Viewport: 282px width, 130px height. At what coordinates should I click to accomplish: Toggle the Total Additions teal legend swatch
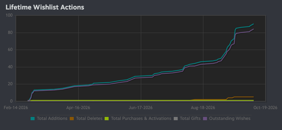[x=33, y=118]
